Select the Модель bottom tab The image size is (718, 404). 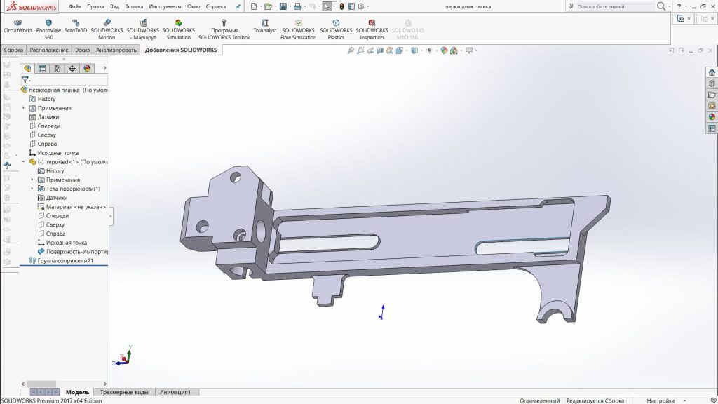pos(77,392)
